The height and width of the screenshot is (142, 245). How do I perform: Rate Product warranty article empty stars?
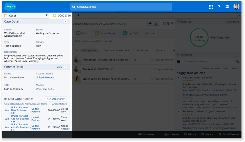188,98
